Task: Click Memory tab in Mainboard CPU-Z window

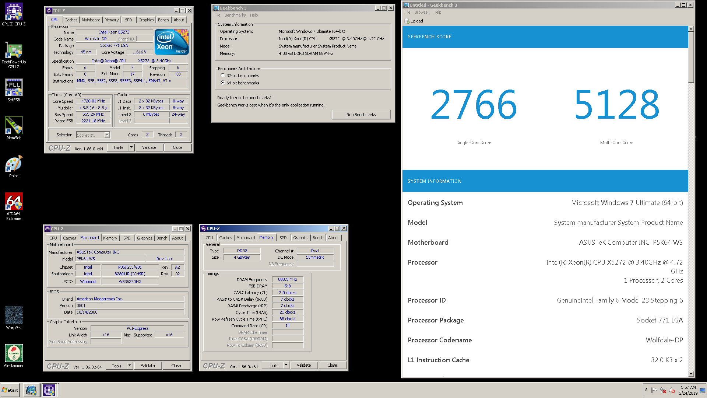Action: [110, 238]
